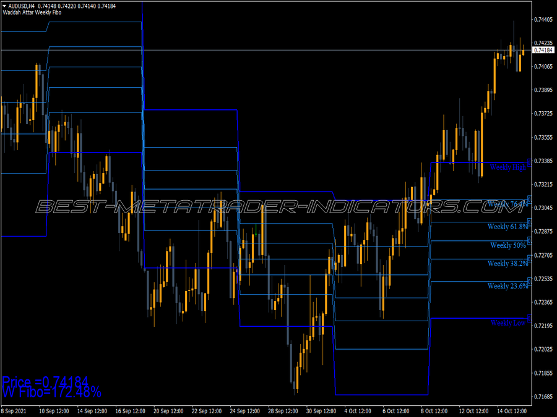Select the 14 Oct 12:00 time axis label
The height and width of the screenshot is (417, 557).
click(x=512, y=411)
